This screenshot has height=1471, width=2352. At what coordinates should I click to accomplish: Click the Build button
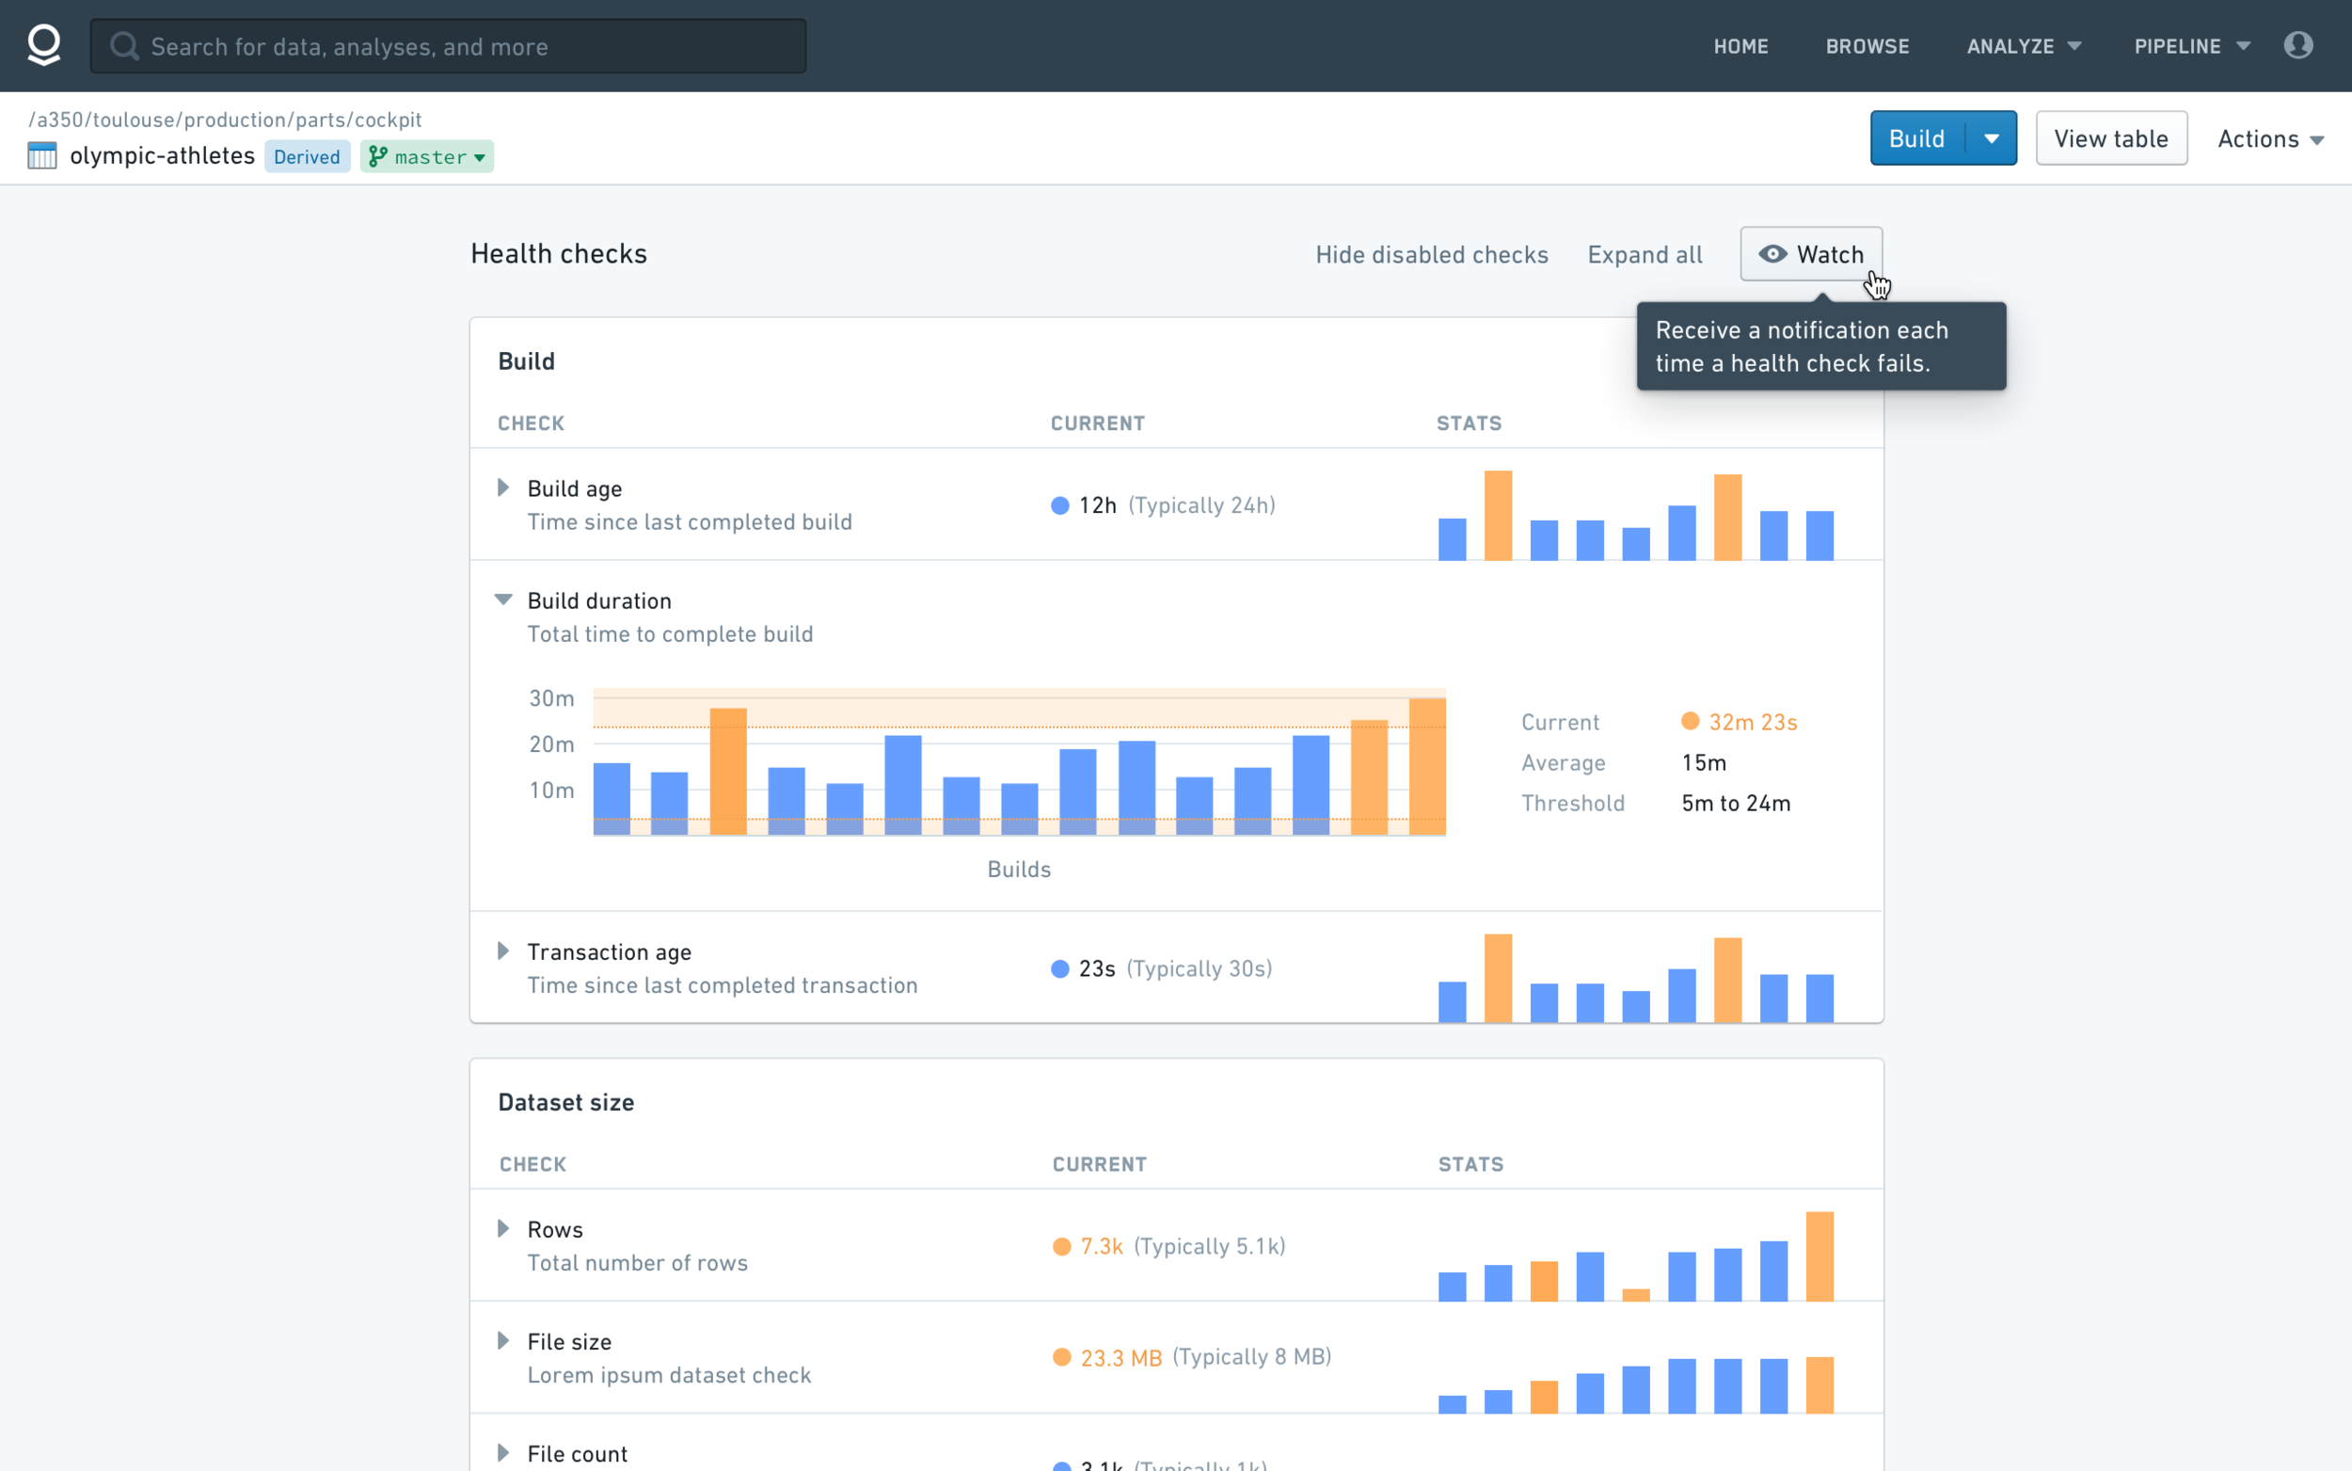[1916, 138]
